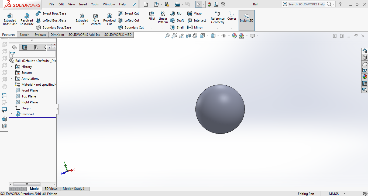This screenshot has width=368, height=196.
Task: Expand the Curves dropdown arrow
Action: [232, 28]
